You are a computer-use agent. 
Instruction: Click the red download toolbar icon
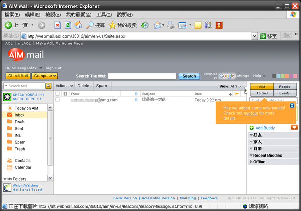(219, 25)
